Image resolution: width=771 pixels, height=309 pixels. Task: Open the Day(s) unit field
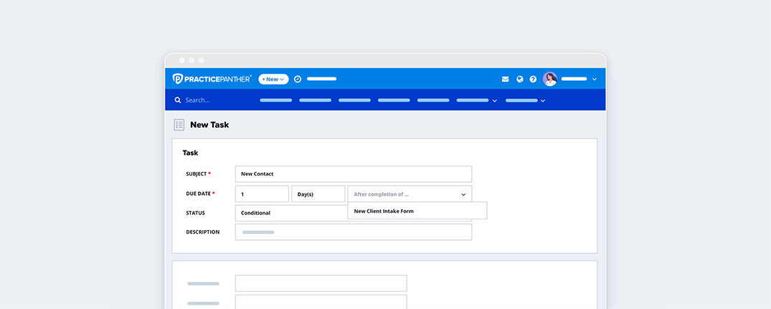pos(318,194)
